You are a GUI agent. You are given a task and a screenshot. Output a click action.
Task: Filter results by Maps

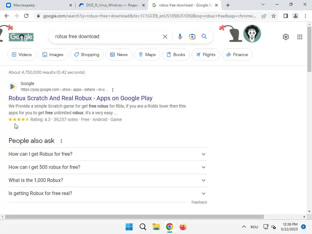click(147, 55)
